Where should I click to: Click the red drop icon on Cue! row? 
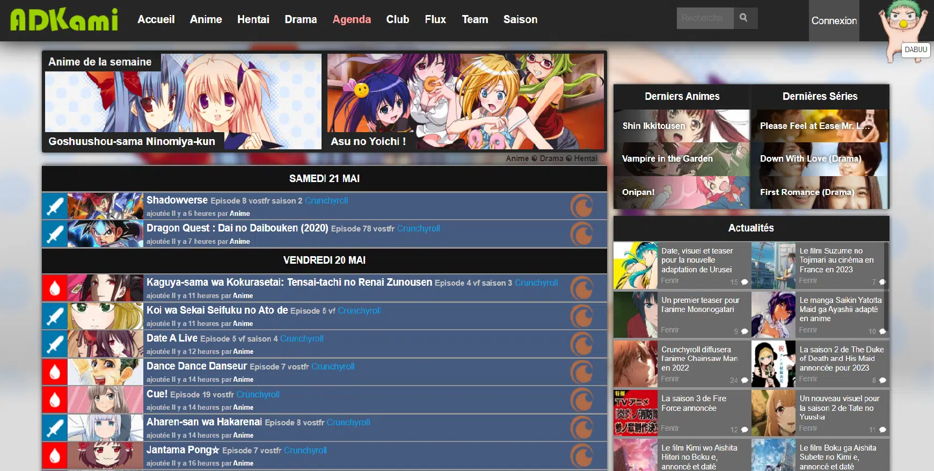(x=55, y=400)
